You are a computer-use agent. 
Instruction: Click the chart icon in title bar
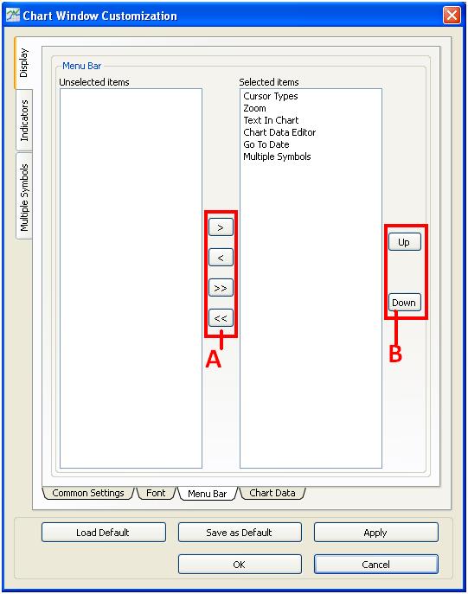(12, 16)
